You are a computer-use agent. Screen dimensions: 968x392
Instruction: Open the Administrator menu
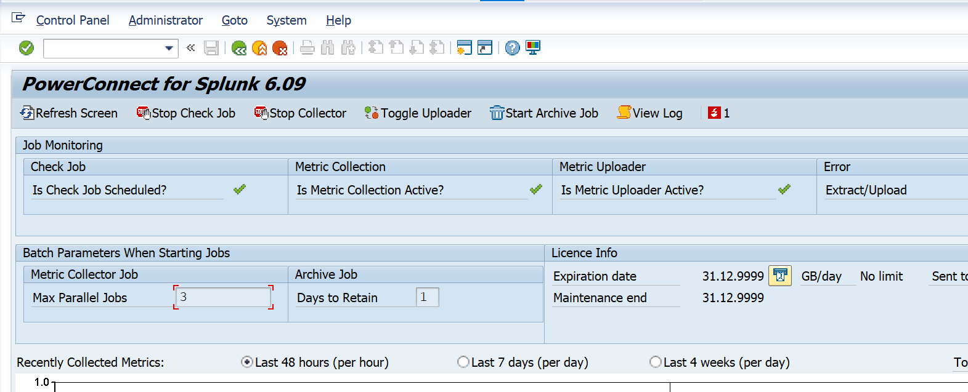[165, 20]
